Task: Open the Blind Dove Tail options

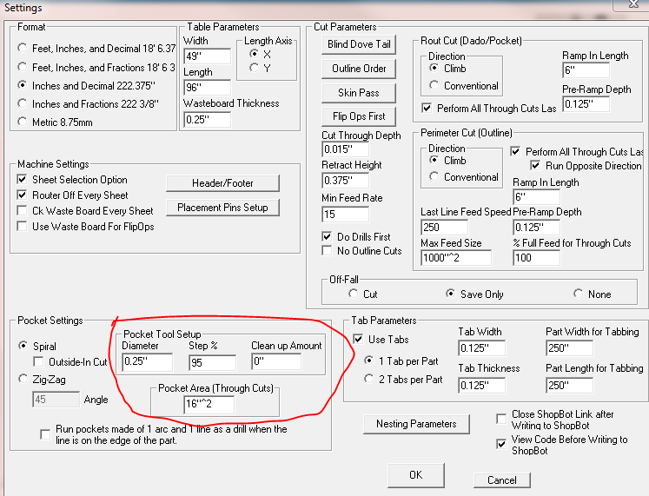Action: (359, 44)
